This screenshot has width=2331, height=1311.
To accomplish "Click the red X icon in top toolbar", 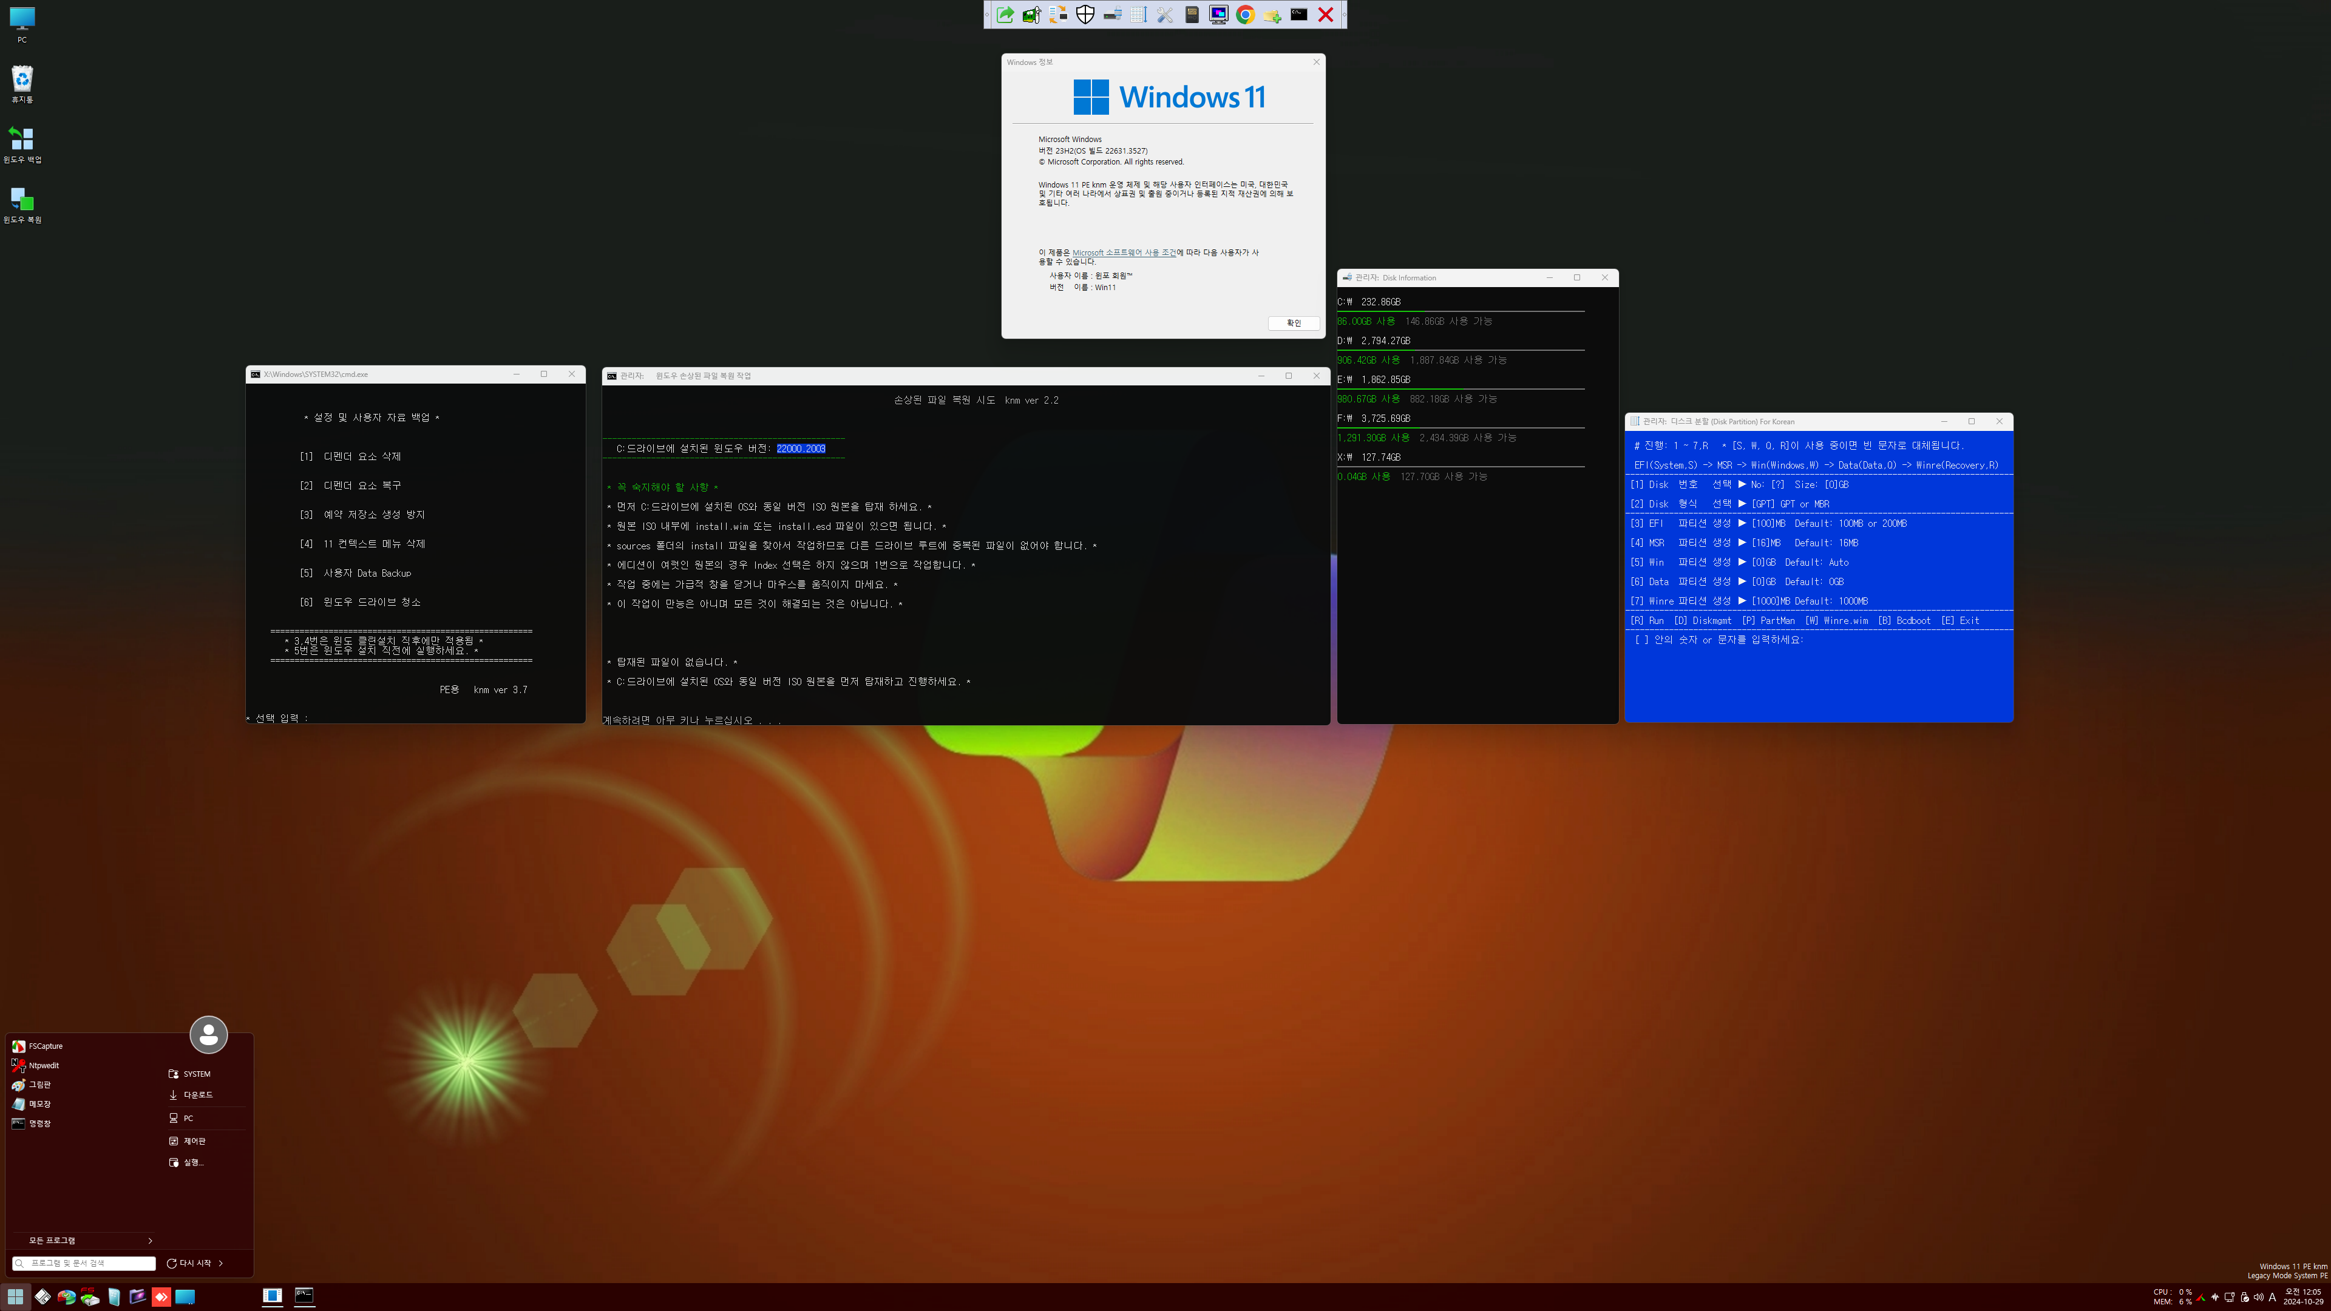I will [x=1326, y=15].
